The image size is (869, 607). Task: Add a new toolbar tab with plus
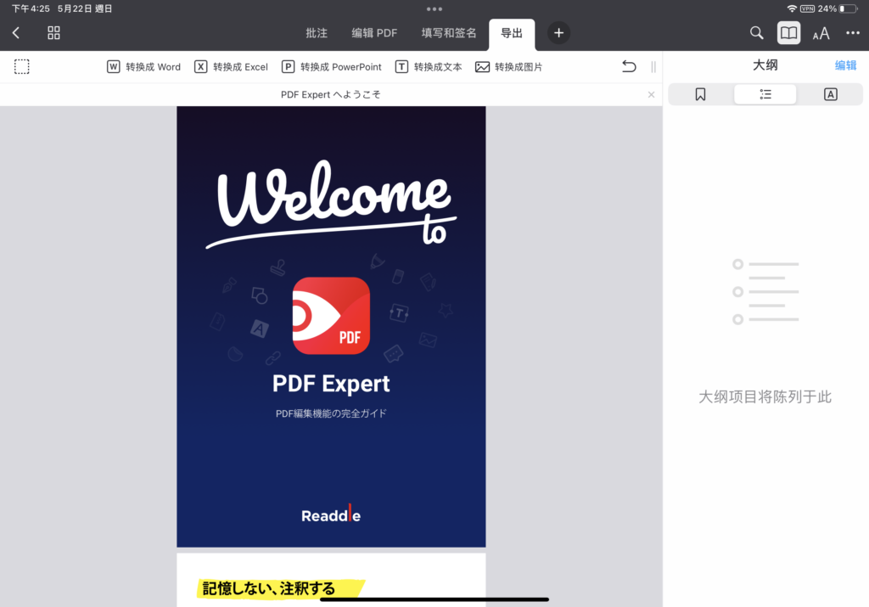point(558,33)
